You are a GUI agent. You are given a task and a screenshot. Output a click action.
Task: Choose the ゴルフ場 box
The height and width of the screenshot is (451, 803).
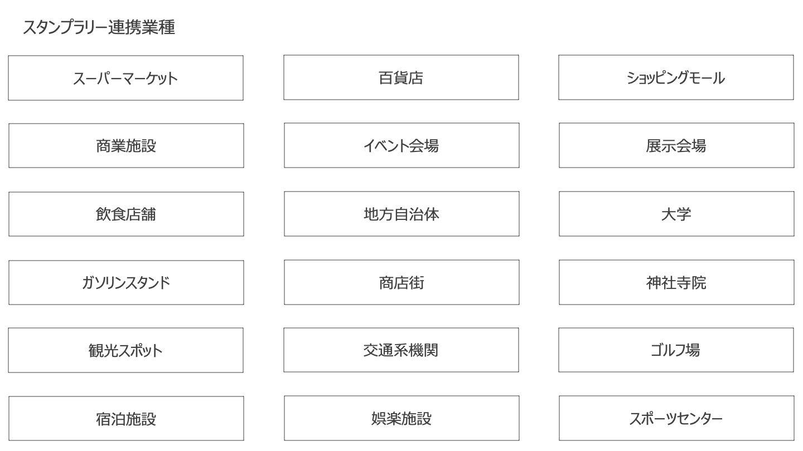(x=676, y=350)
